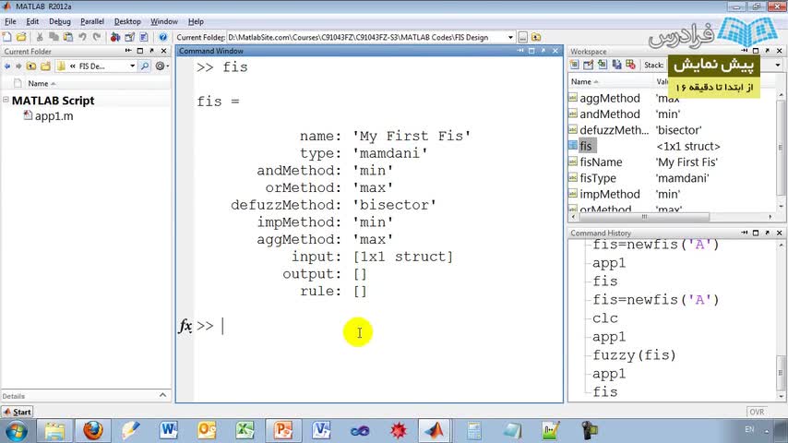Browse for current folder with ellipsis button
Screen dimensions: 788x443
522,37
